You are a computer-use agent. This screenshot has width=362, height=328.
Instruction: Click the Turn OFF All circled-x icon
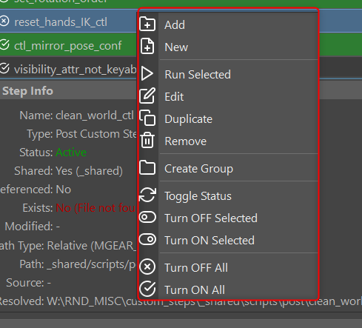click(x=147, y=267)
